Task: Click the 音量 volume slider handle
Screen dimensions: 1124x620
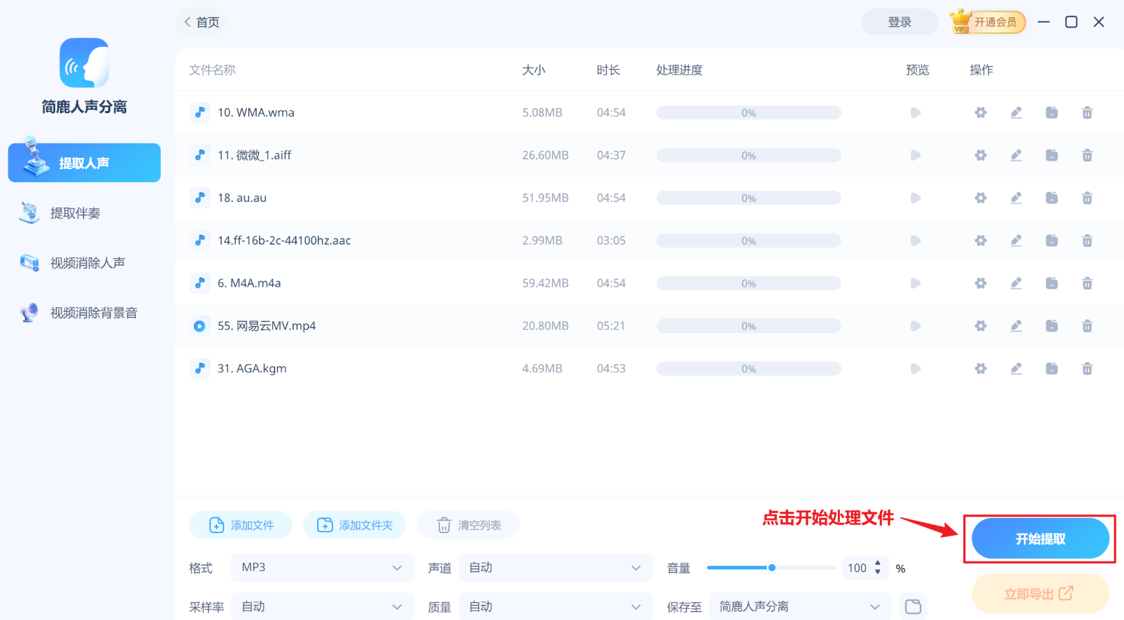Action: click(x=772, y=568)
